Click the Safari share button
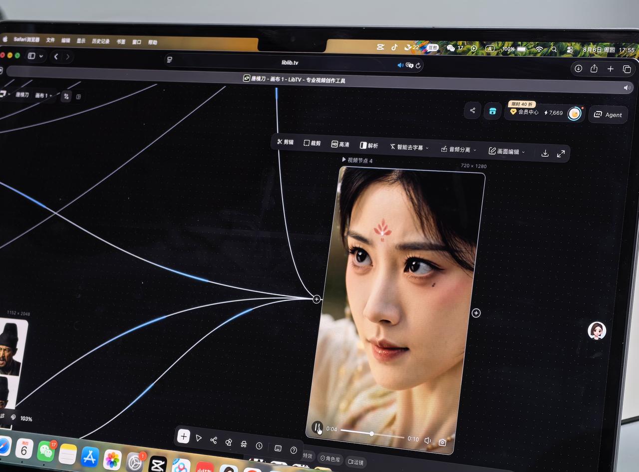 [594, 69]
